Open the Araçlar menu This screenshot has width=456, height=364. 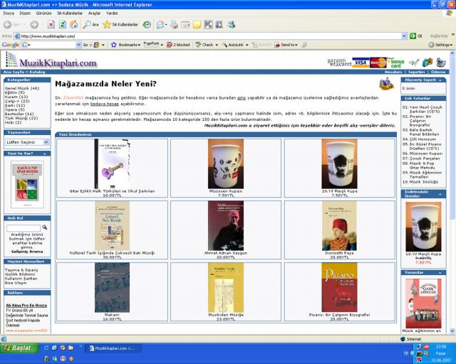click(95, 14)
